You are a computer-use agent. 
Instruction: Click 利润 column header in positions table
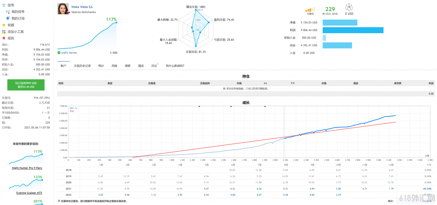click(x=431, y=83)
